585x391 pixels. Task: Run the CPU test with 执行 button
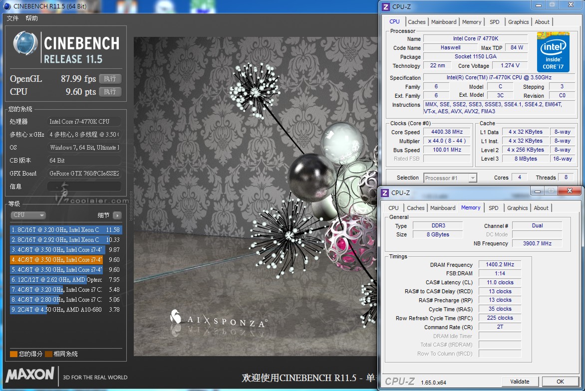(110, 92)
